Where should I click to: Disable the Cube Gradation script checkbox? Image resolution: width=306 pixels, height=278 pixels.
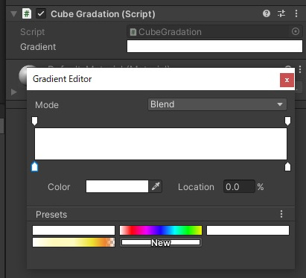click(41, 13)
